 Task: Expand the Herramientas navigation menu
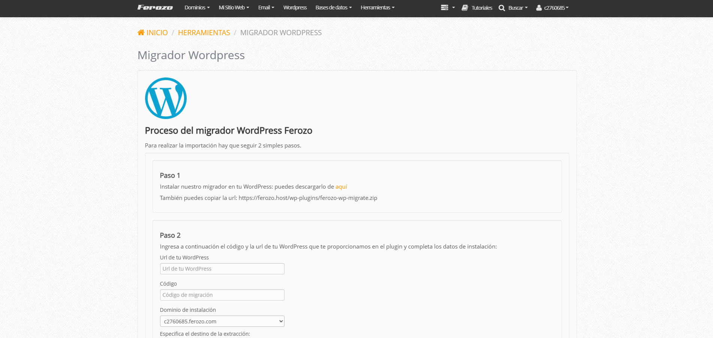(377, 7)
